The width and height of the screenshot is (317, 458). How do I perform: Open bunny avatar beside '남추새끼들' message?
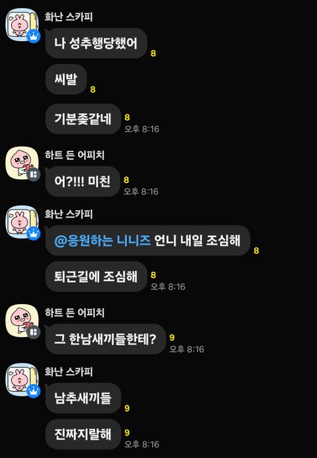[x=22, y=379]
